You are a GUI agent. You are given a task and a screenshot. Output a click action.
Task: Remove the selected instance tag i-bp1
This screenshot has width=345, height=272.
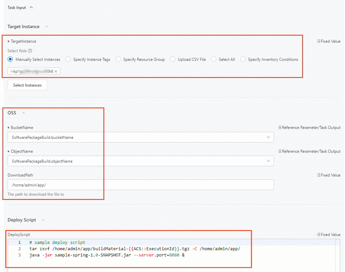tap(56, 71)
